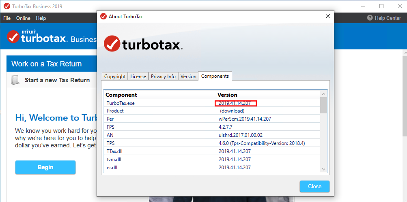Click the Begin button

tap(45, 167)
